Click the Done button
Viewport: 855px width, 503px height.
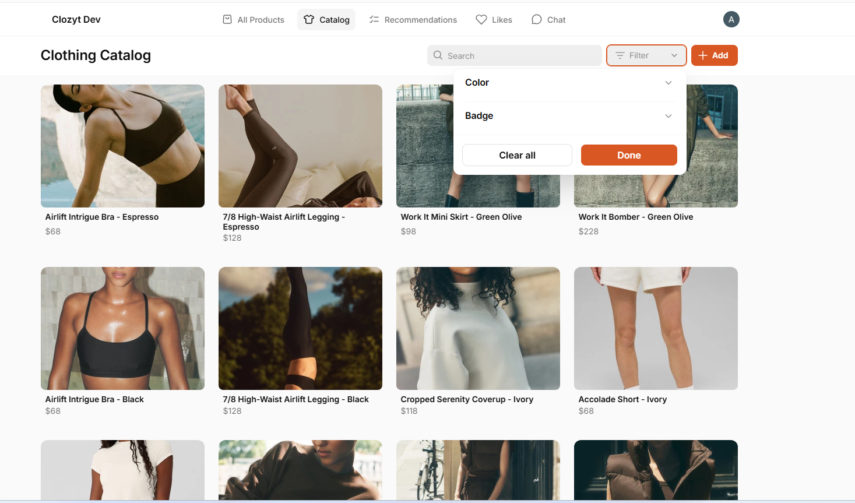[x=629, y=155]
